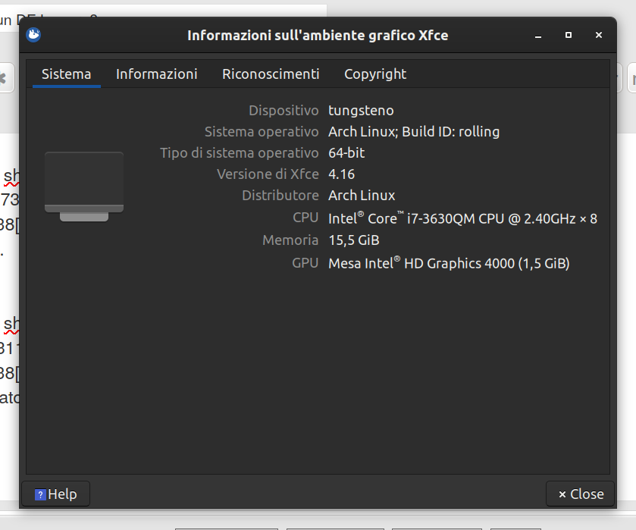The width and height of the screenshot is (636, 530).
Task: Click the 'Distributore' label
Action: click(280, 195)
